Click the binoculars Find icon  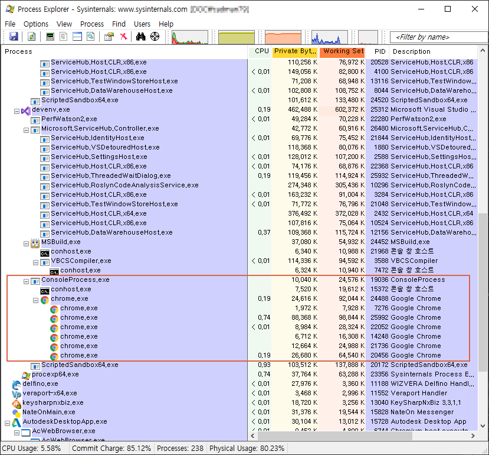141,37
